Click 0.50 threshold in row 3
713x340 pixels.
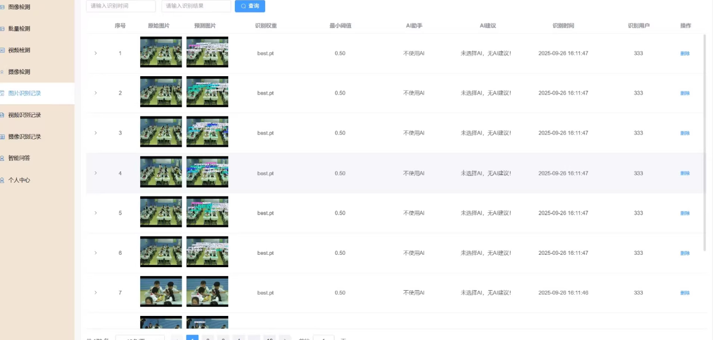(340, 133)
